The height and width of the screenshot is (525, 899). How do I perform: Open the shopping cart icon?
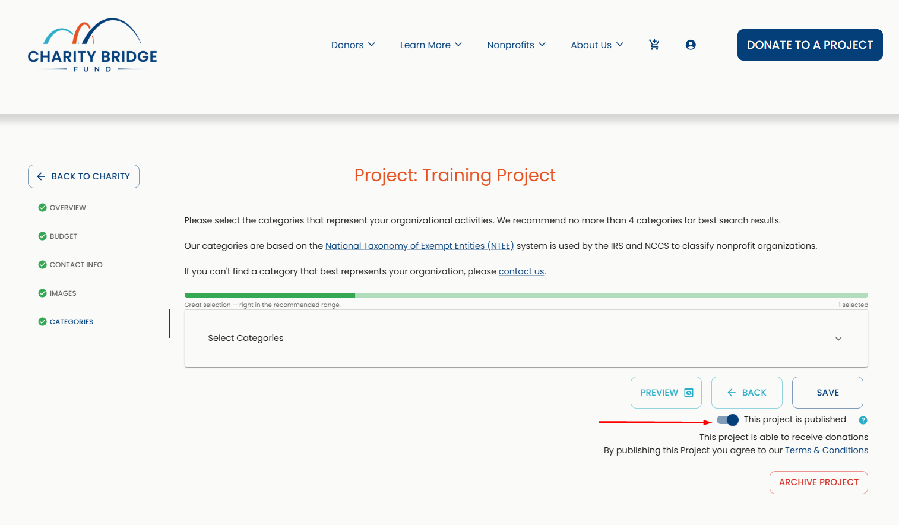pyautogui.click(x=654, y=45)
